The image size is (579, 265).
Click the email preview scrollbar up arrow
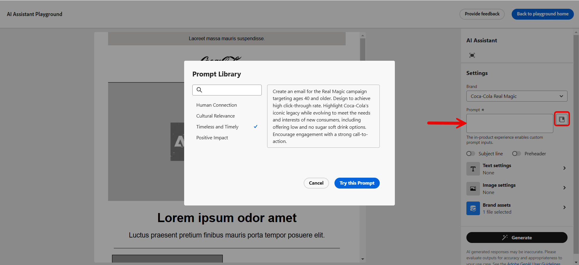coord(363,36)
